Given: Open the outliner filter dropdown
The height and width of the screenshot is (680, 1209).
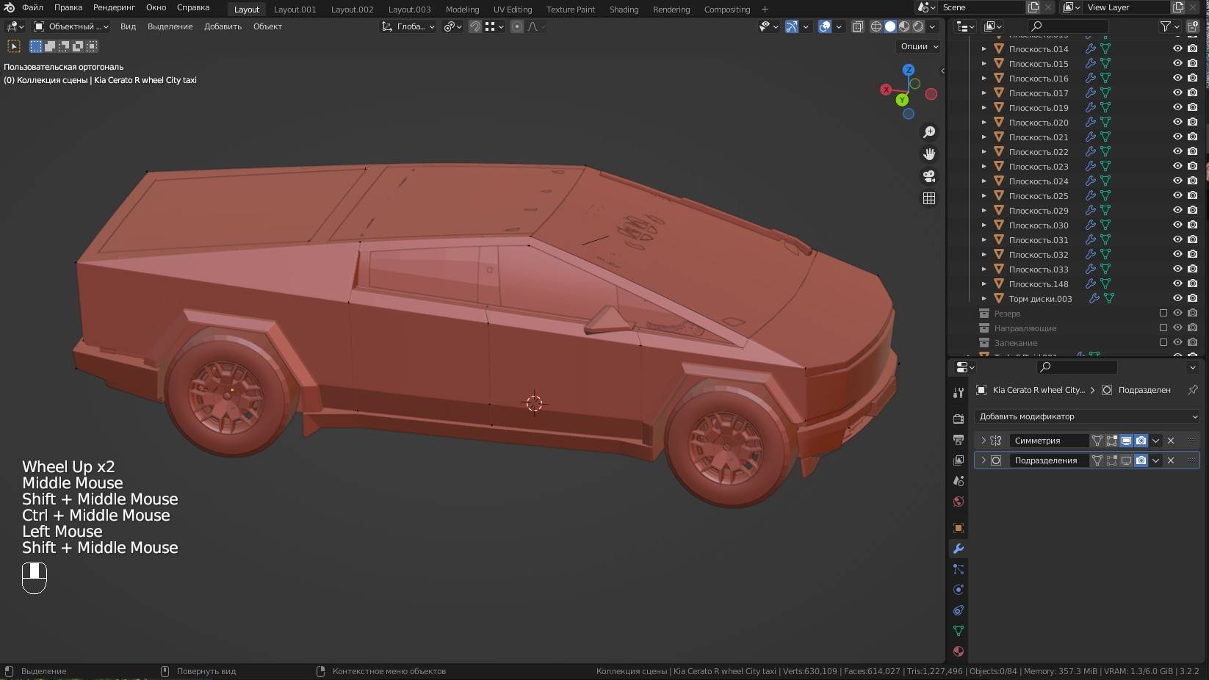Looking at the screenshot, I should point(1169,26).
